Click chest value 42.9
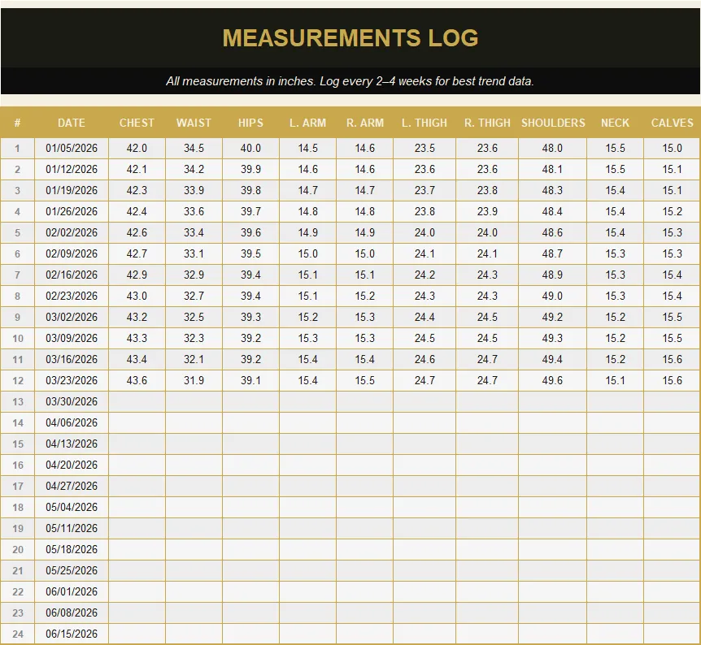The image size is (701, 645). click(137, 275)
